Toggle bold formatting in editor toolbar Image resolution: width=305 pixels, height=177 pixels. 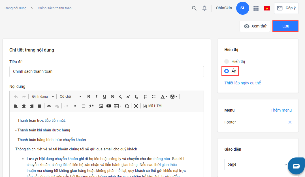click(89, 97)
